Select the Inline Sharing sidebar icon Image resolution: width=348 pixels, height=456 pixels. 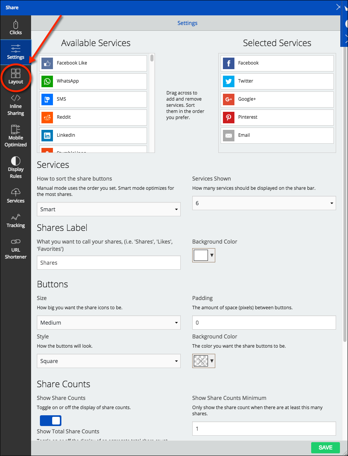coord(16,98)
